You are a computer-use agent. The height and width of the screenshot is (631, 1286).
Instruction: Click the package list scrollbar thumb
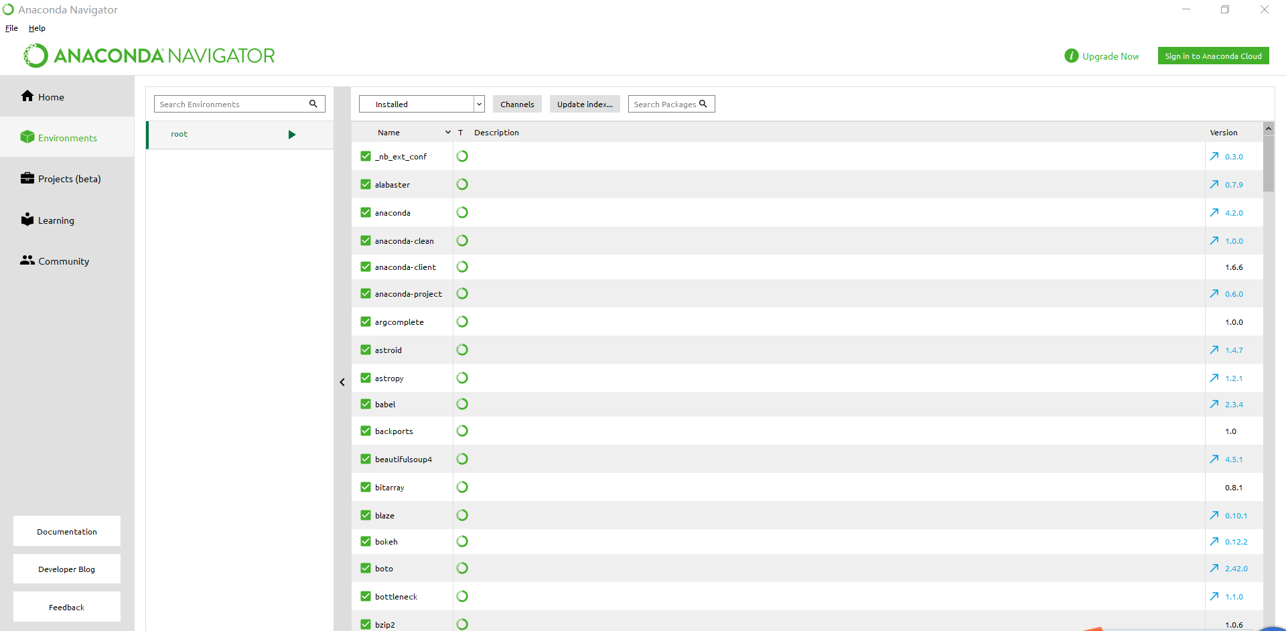pyautogui.click(x=1269, y=164)
